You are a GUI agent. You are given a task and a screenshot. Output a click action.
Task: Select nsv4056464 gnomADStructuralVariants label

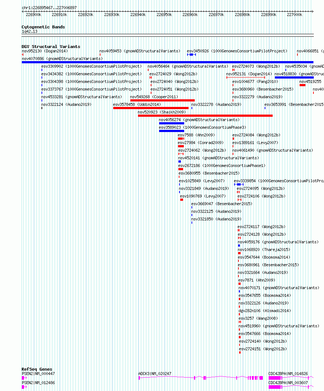click(x=188, y=66)
